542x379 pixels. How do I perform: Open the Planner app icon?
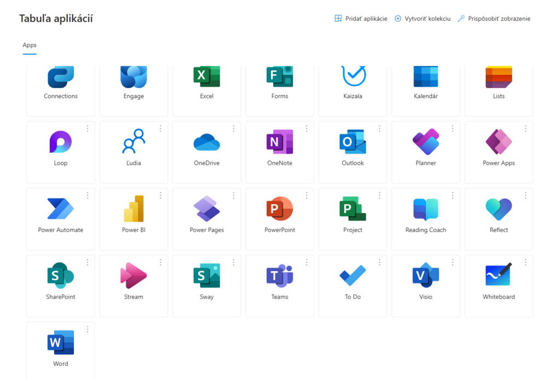tap(425, 142)
